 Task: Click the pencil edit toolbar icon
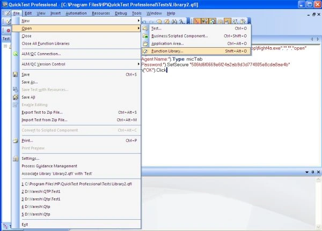pyautogui.click(x=167, y=21)
